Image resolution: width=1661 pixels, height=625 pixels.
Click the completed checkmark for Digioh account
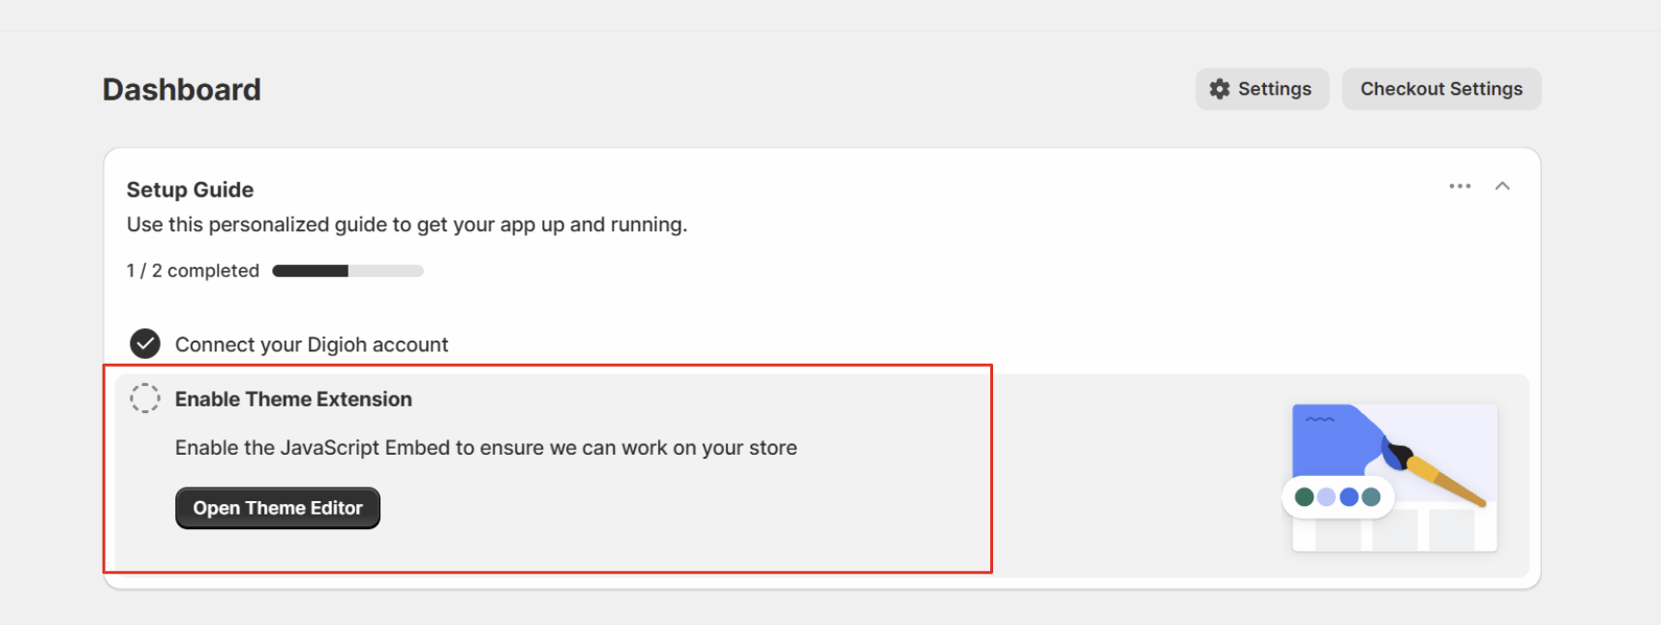145,343
